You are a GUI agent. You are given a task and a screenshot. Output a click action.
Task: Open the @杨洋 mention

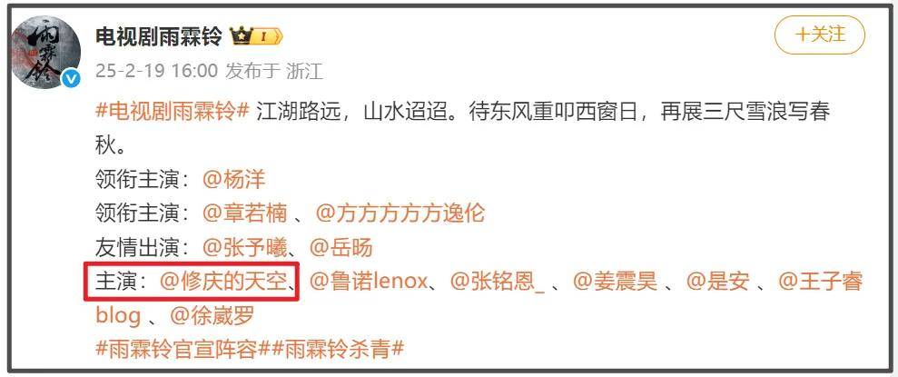pyautogui.click(x=233, y=180)
